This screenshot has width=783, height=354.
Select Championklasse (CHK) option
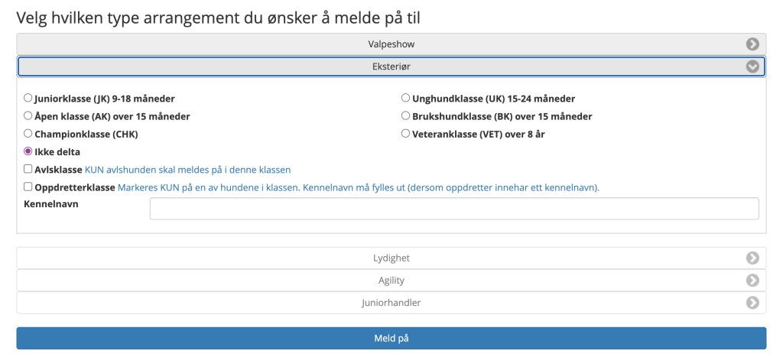pyautogui.click(x=28, y=134)
